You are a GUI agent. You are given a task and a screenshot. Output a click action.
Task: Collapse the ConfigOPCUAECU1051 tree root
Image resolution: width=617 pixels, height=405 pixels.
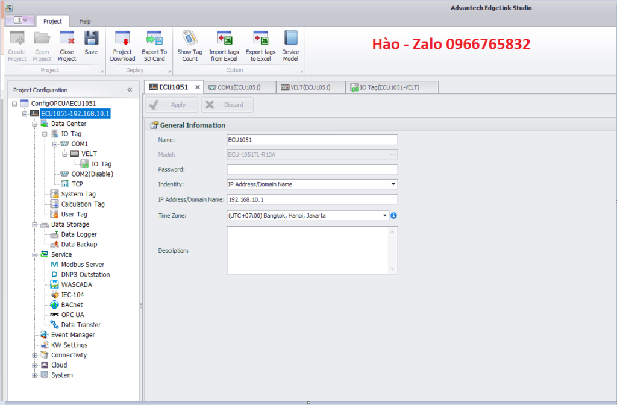[x=14, y=104]
